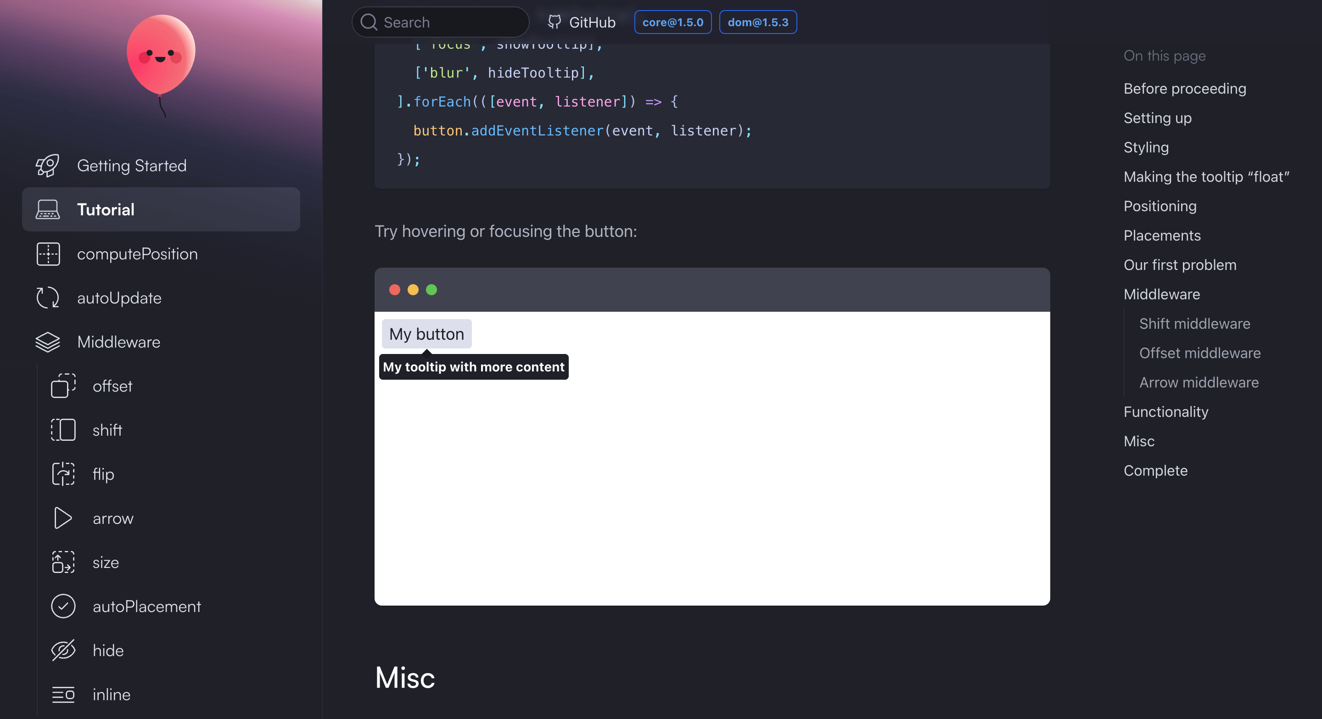The height and width of the screenshot is (719, 1322).
Task: Select Middleware in the sidebar
Action: pos(161,342)
